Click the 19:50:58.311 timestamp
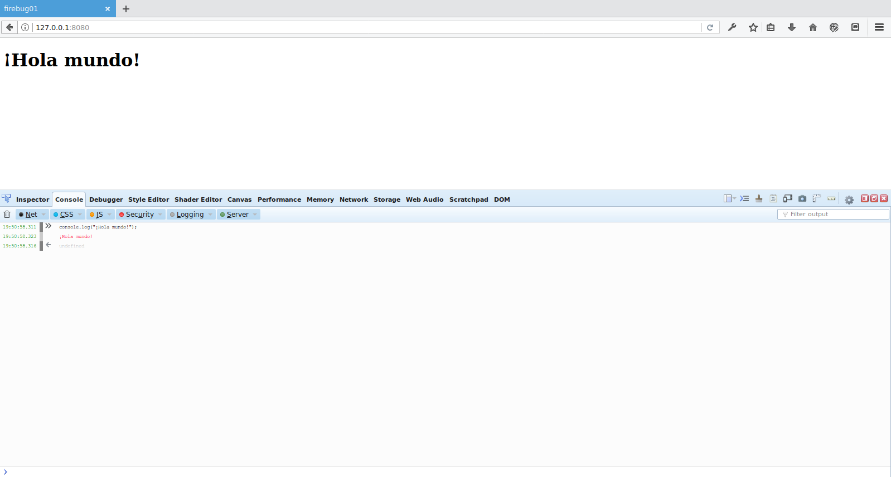Viewport: 891px width, 477px height. [x=20, y=227]
